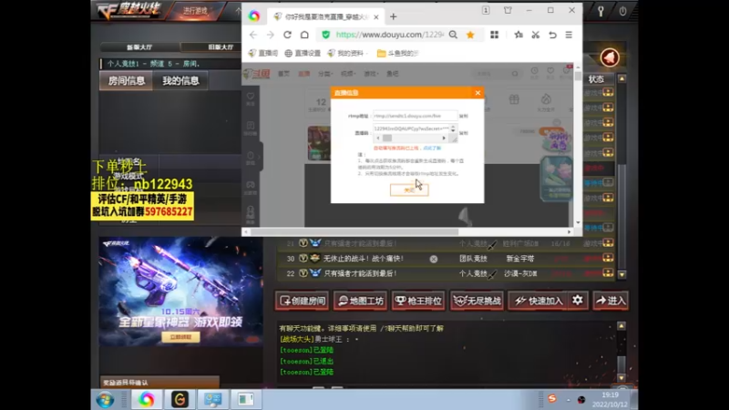This screenshot has width=729, height=410.
Task: Open quick join settings gear
Action: [578, 301]
